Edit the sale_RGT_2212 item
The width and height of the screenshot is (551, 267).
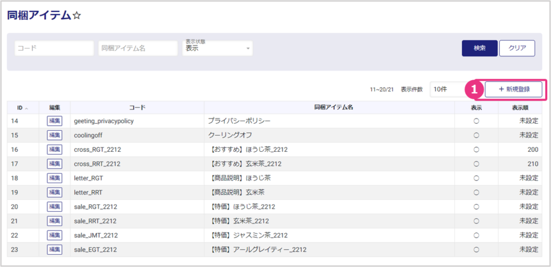point(54,207)
